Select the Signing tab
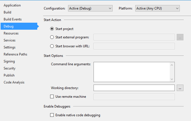The height and width of the screenshot is (121, 191). [x=9, y=61]
